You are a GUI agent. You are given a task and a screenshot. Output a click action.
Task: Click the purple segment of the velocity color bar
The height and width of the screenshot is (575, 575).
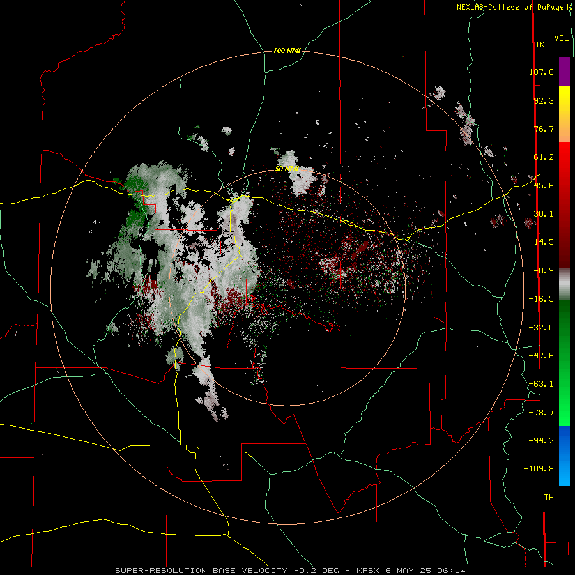[x=564, y=71]
